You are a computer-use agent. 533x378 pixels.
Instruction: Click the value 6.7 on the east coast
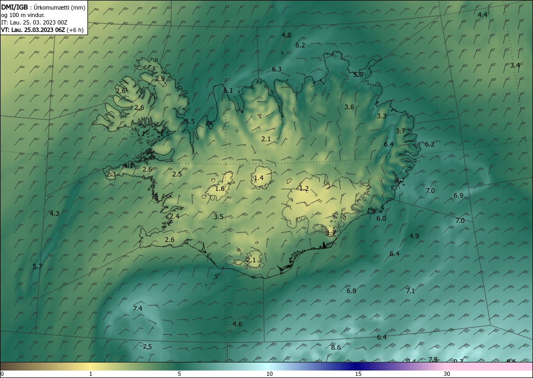(400, 181)
